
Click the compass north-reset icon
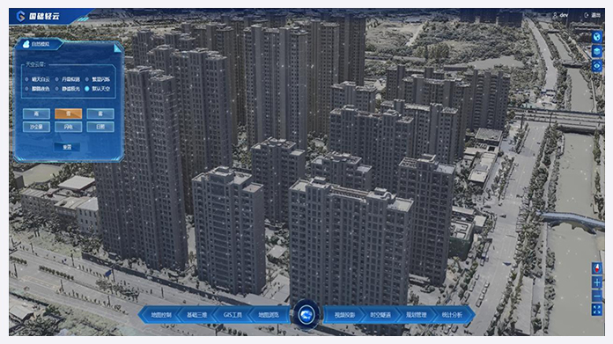[x=596, y=268]
